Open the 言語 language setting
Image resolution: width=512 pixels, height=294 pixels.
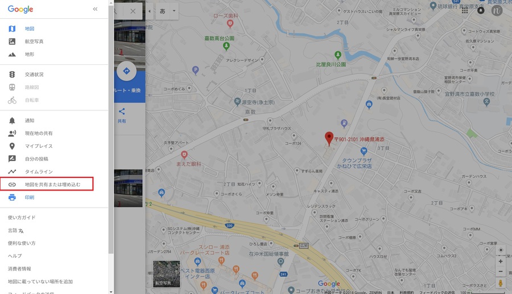pyautogui.click(x=16, y=231)
